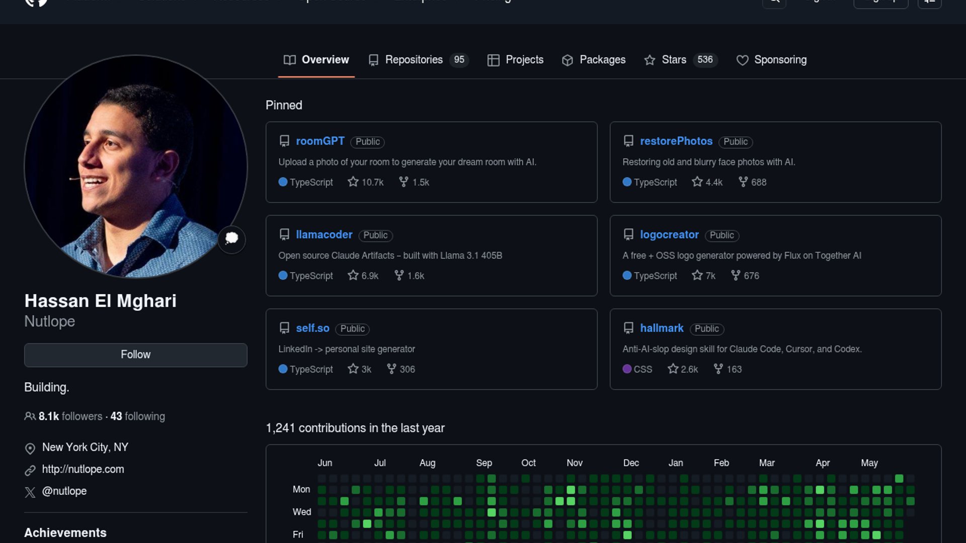Click the star icon on logocreator card
This screenshot has width=966, height=543.
pos(697,275)
